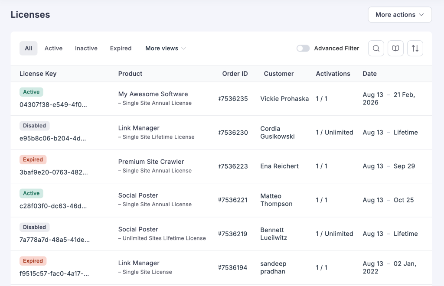Click customer Vickie Prohaska
444x286 pixels.
click(284, 99)
